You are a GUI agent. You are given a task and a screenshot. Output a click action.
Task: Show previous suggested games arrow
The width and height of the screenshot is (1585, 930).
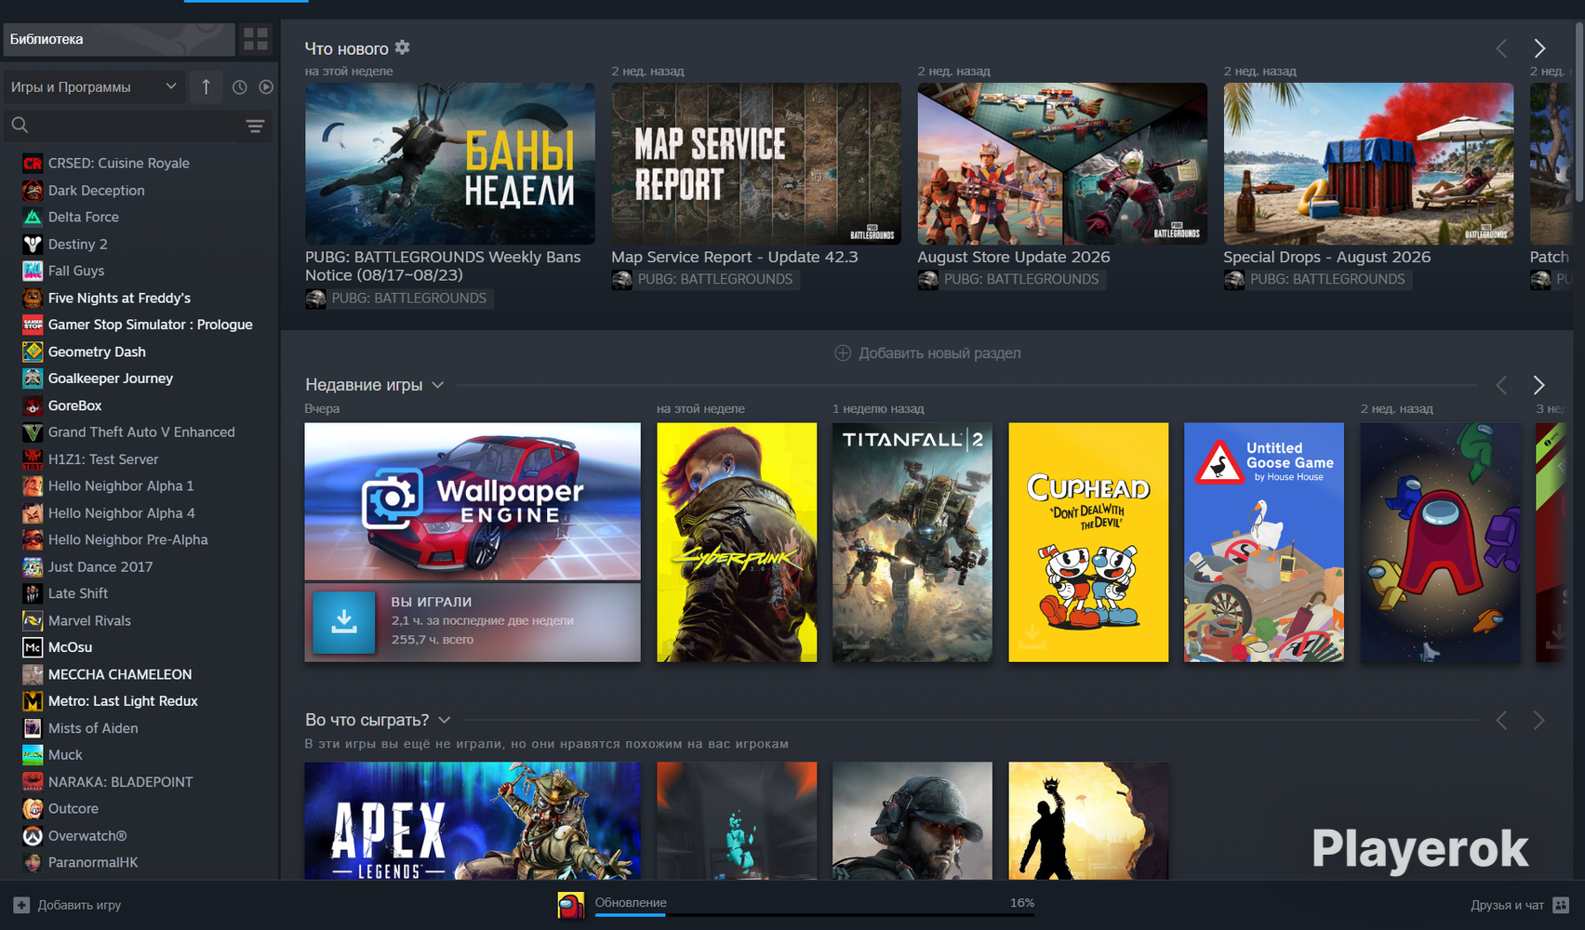tap(1501, 720)
